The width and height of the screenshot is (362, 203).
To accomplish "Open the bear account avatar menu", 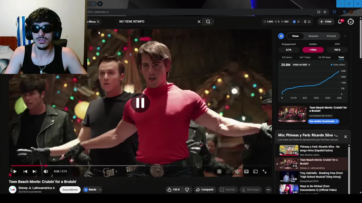I will click(351, 22).
